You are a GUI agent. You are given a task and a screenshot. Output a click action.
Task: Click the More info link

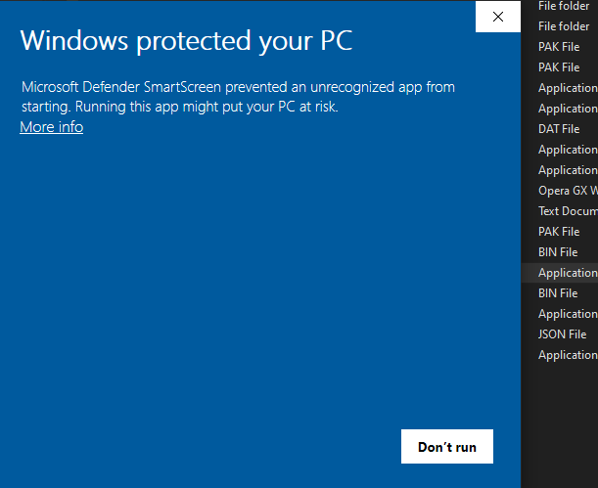(x=51, y=127)
